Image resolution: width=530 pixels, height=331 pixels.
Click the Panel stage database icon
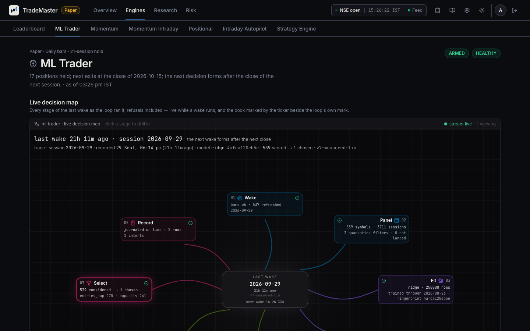point(397,220)
